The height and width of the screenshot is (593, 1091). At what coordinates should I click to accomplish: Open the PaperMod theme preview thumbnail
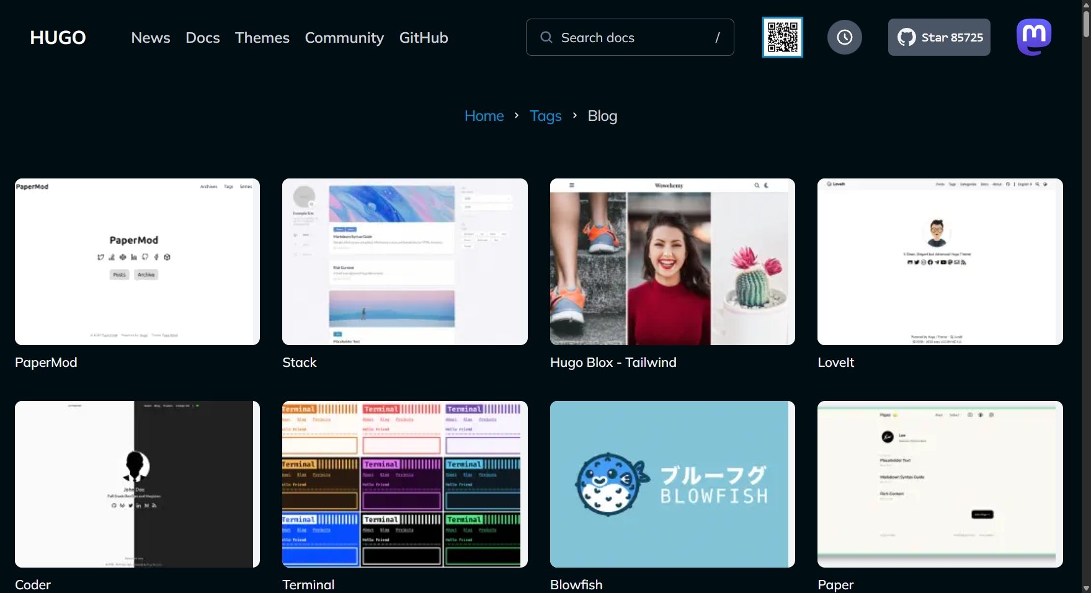tap(136, 261)
